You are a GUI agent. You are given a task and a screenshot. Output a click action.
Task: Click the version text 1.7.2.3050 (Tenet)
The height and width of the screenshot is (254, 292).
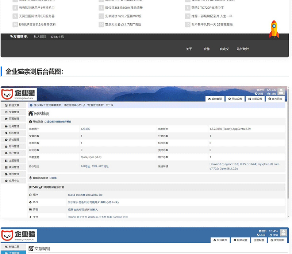[x=220, y=129]
